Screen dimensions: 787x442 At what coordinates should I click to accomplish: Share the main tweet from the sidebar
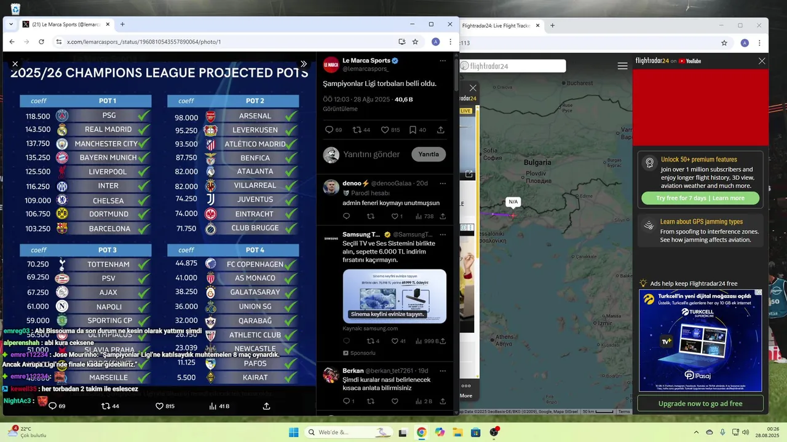coord(441,130)
